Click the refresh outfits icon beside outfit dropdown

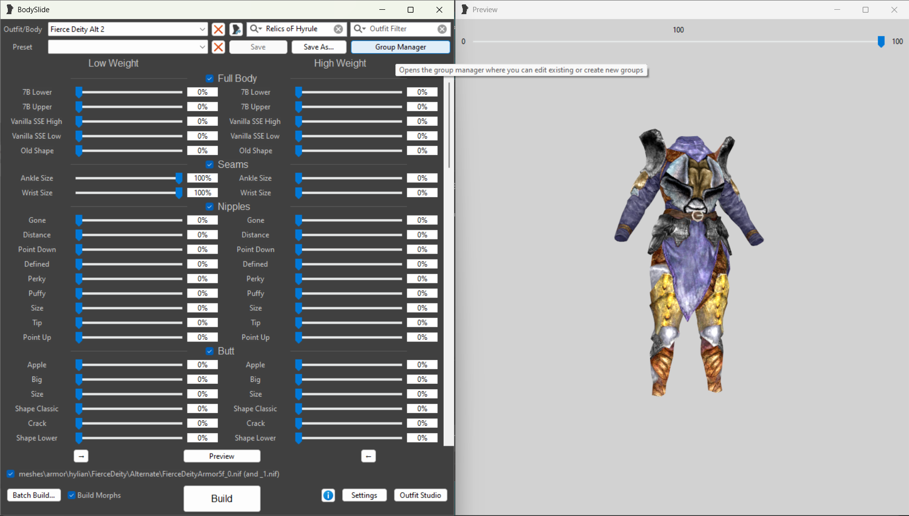point(236,29)
